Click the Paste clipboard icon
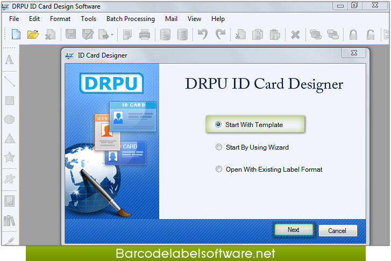 (x=275, y=34)
